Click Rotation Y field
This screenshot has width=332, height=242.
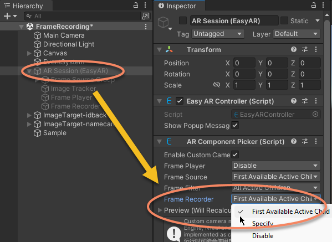[x=277, y=74]
